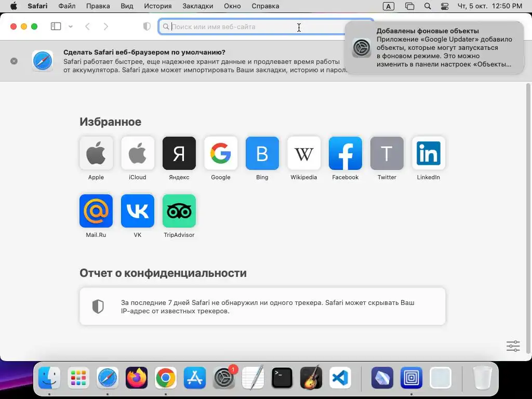This screenshot has width=532, height=399.
Task: Open the privacy report shield in toolbar
Action: (x=147, y=26)
